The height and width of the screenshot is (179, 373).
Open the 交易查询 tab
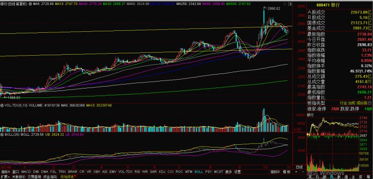click(x=34, y=177)
